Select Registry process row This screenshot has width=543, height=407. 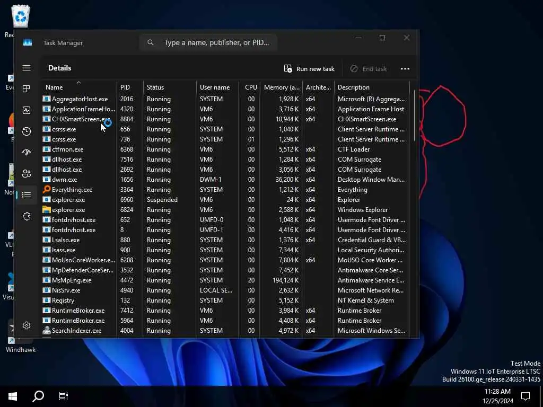225,300
